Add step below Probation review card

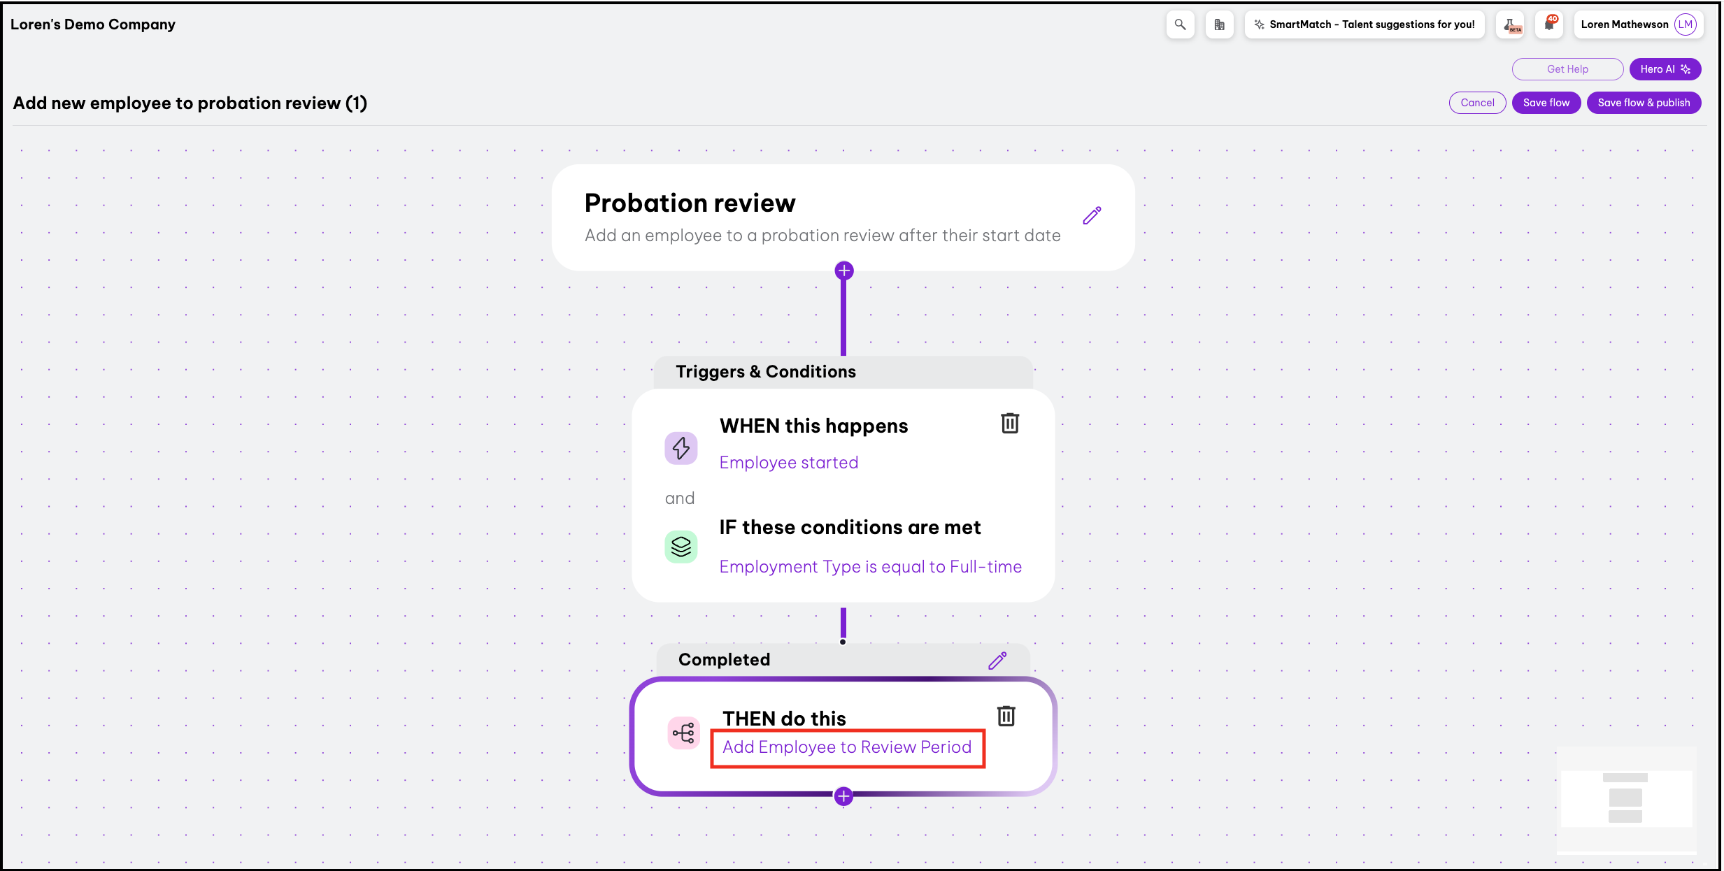coord(844,271)
